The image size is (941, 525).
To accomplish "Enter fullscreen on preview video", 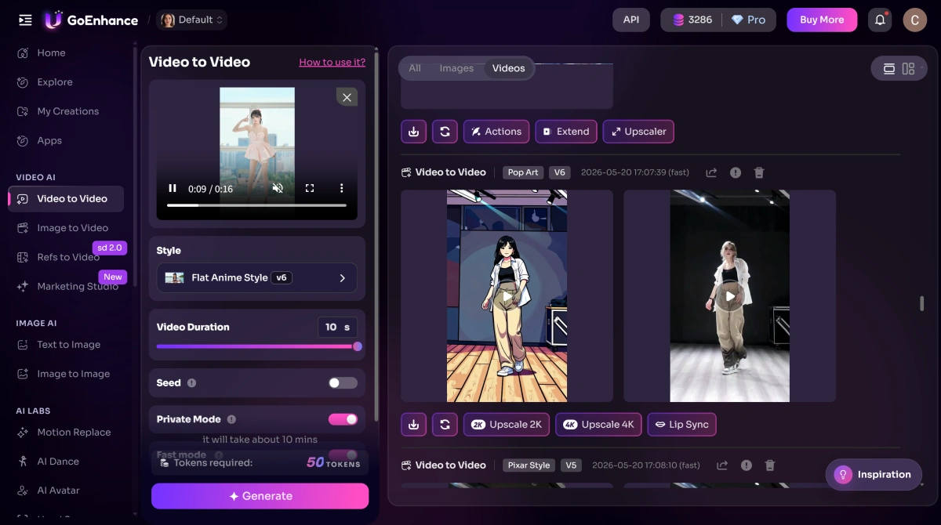I will pyautogui.click(x=310, y=189).
